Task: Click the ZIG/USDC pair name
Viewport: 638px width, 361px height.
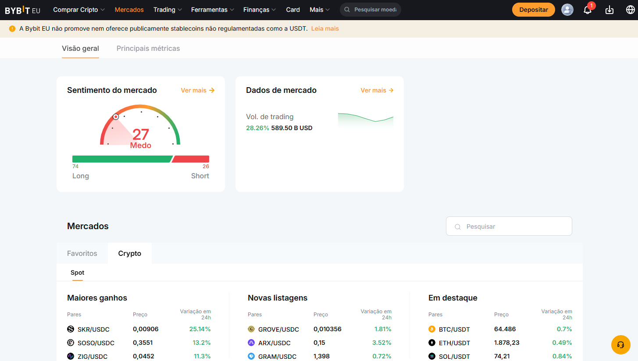Action: [93, 357]
